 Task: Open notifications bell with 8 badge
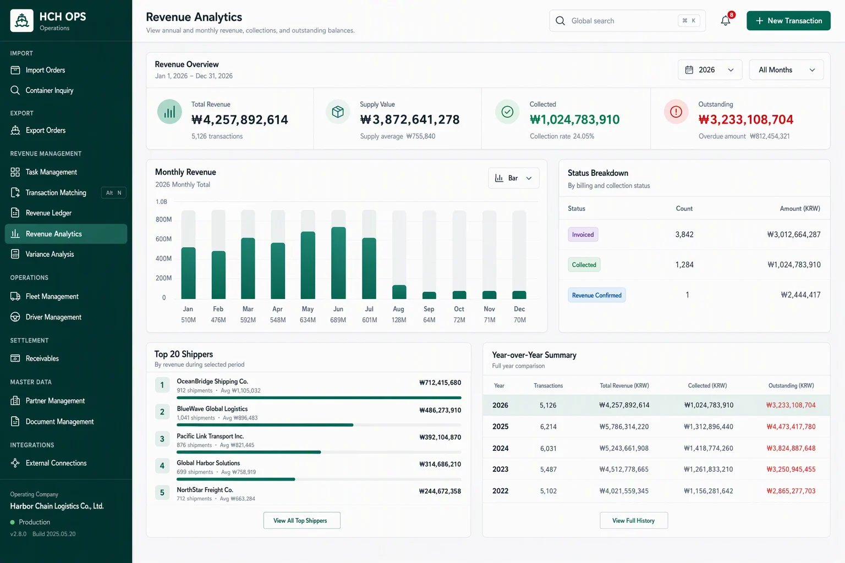(726, 20)
